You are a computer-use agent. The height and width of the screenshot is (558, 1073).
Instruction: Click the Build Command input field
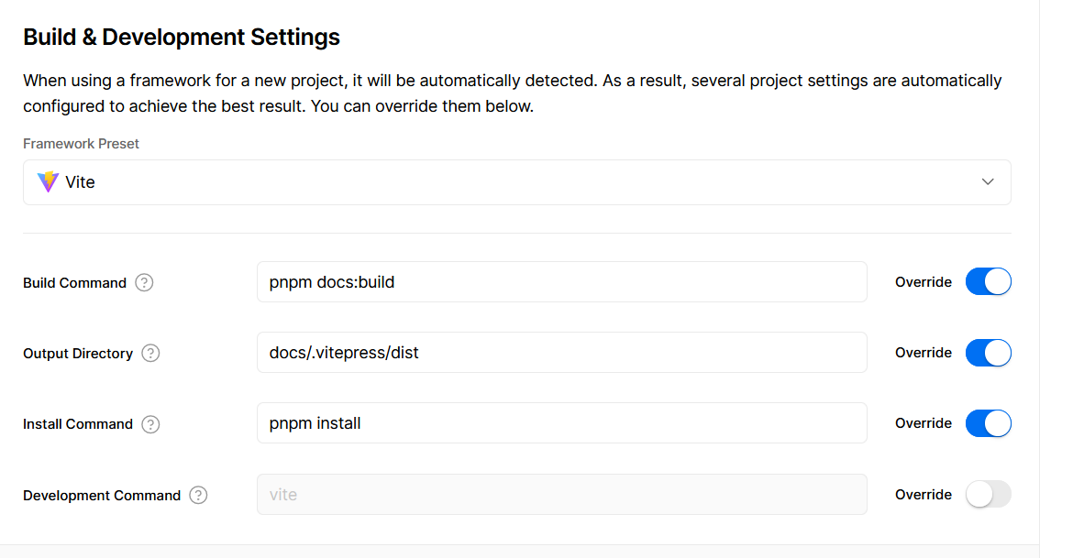point(561,282)
